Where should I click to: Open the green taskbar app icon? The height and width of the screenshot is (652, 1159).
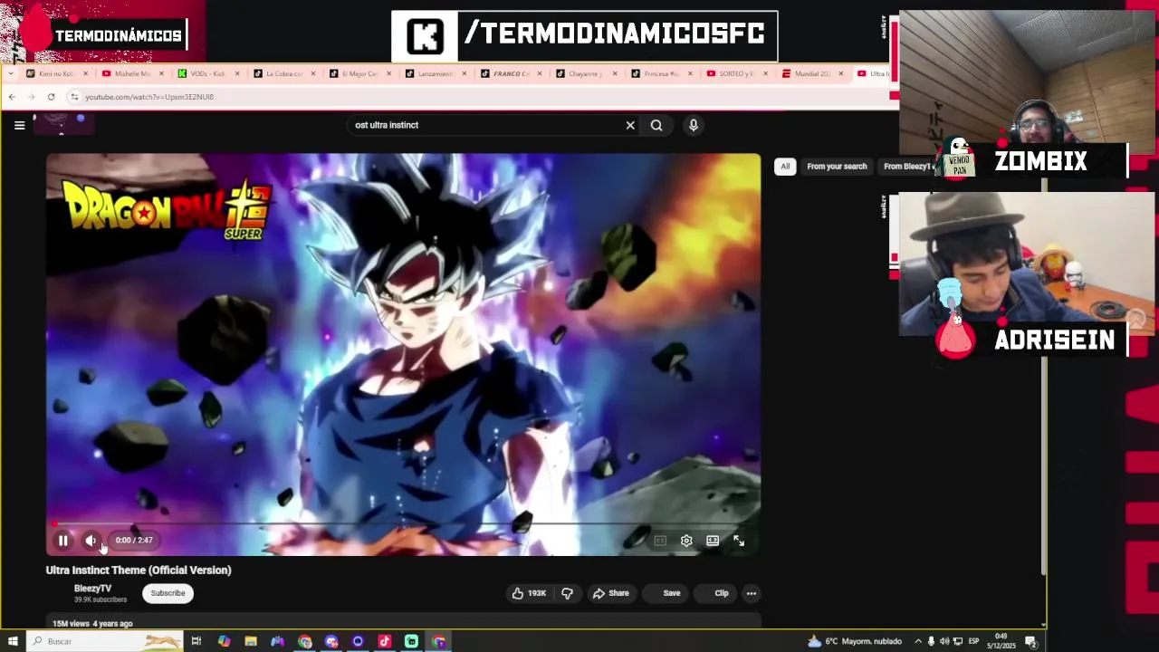point(411,641)
